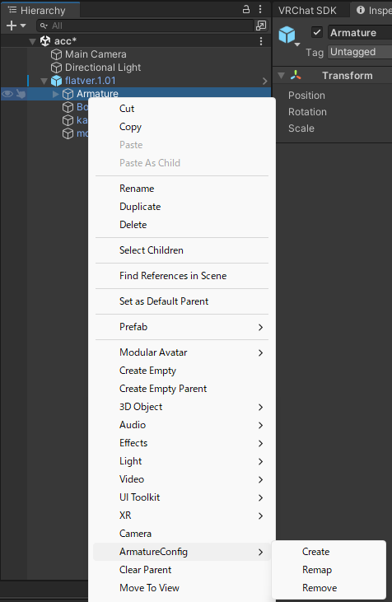392x602 pixels.
Task: Click the Unity scene icon next to acc*
Action: point(45,41)
